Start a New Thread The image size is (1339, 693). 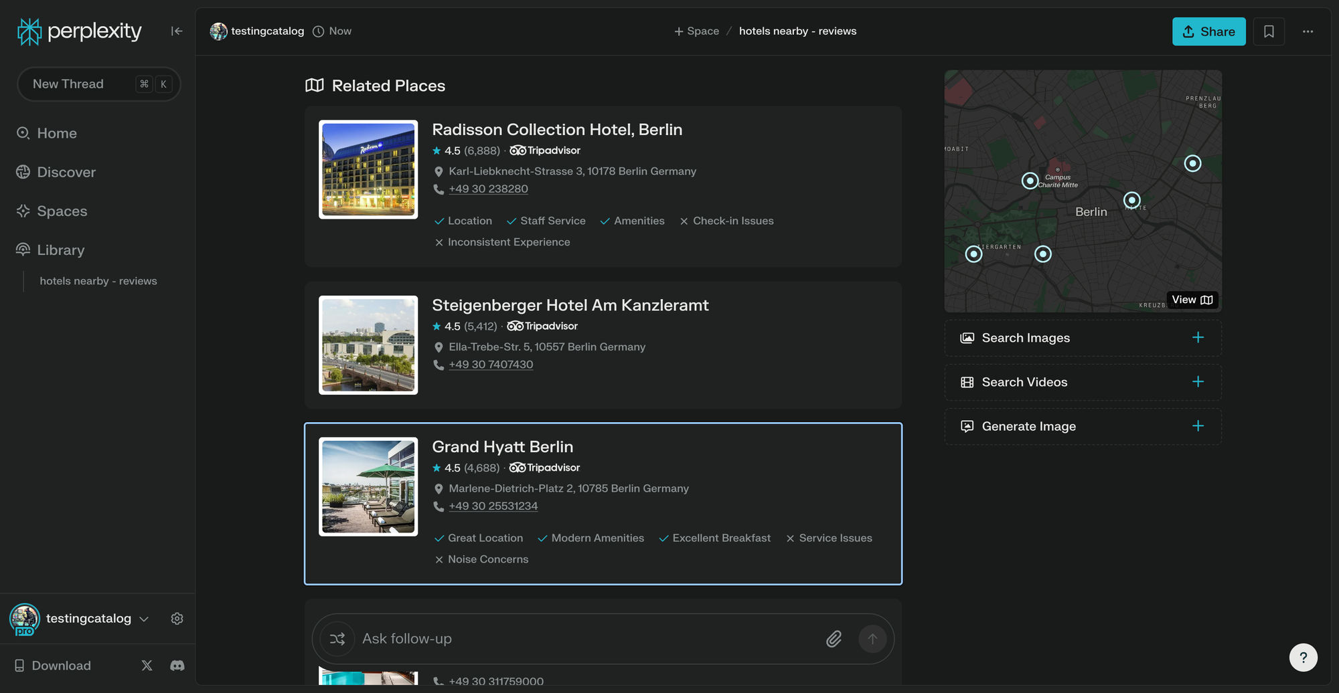point(99,84)
